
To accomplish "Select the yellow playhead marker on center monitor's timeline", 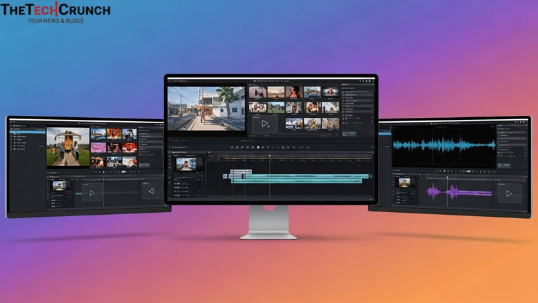I will pyautogui.click(x=270, y=156).
